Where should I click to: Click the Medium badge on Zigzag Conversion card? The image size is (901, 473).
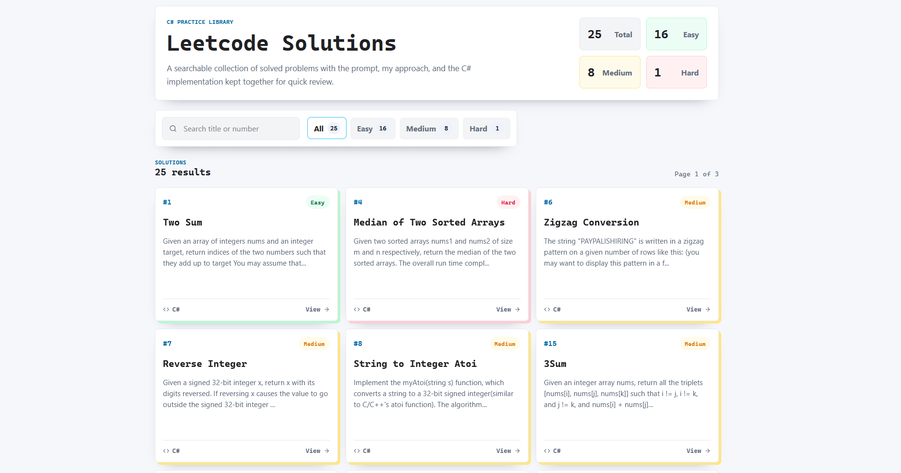click(x=695, y=203)
